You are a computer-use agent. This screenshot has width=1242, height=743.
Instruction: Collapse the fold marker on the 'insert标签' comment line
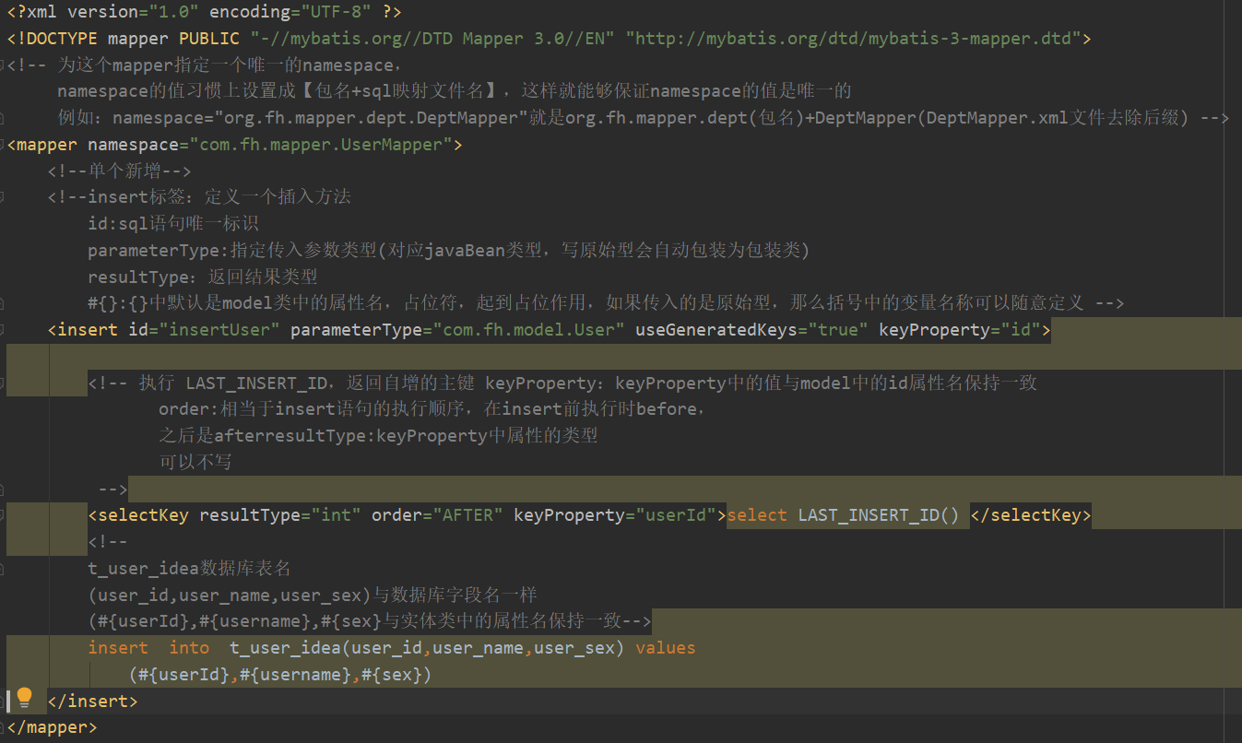pyautogui.click(x=3, y=196)
